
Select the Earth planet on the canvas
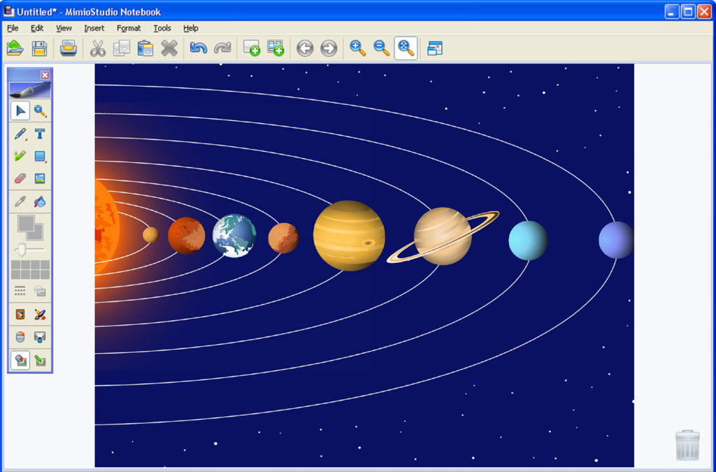coord(234,236)
